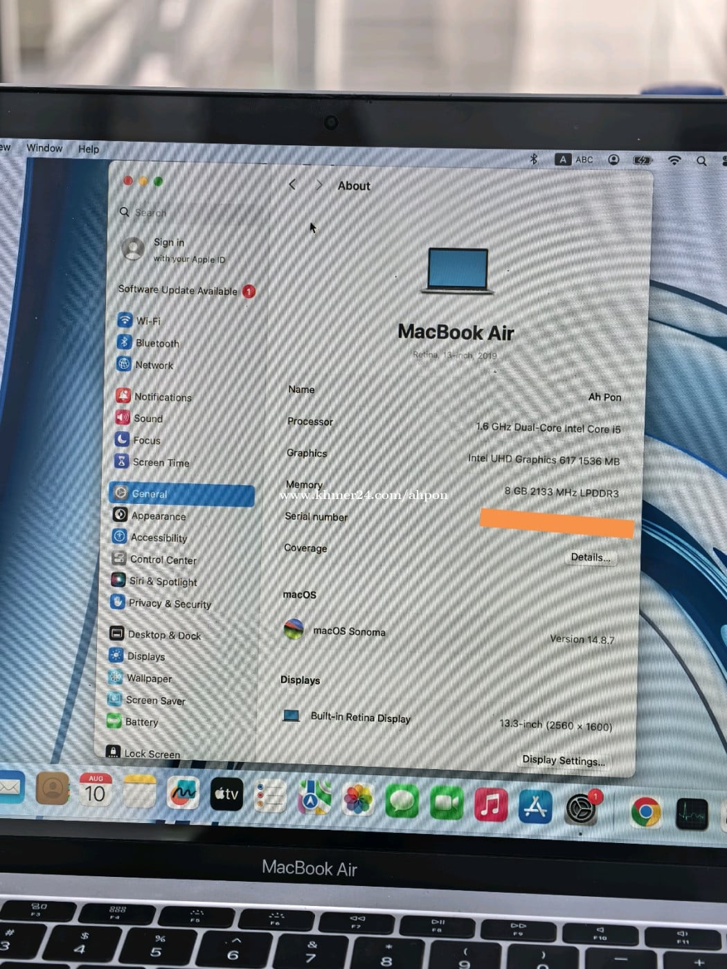Click the Memory value text
Image resolution: width=727 pixels, height=969 pixels.
[x=562, y=492]
